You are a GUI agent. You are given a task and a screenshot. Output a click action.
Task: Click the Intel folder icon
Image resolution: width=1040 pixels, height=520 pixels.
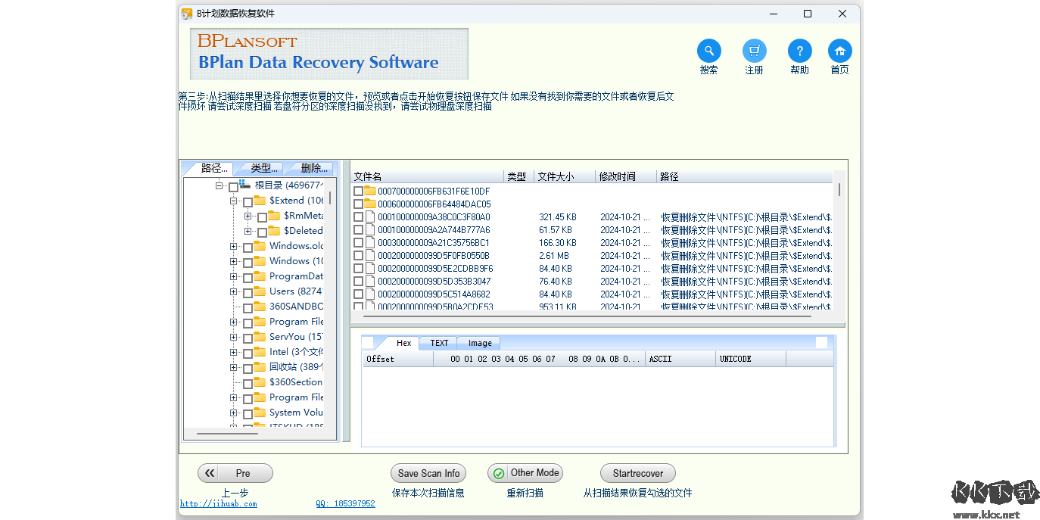[260, 351]
